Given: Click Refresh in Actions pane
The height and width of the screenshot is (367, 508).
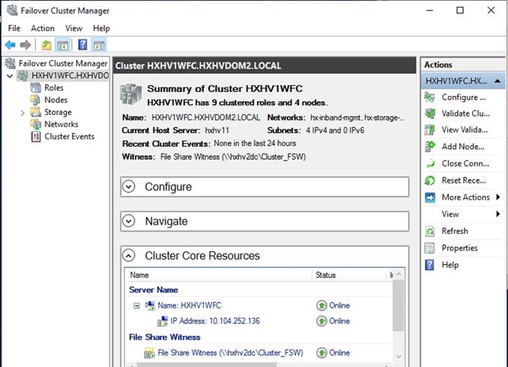Looking at the screenshot, I should [455, 231].
